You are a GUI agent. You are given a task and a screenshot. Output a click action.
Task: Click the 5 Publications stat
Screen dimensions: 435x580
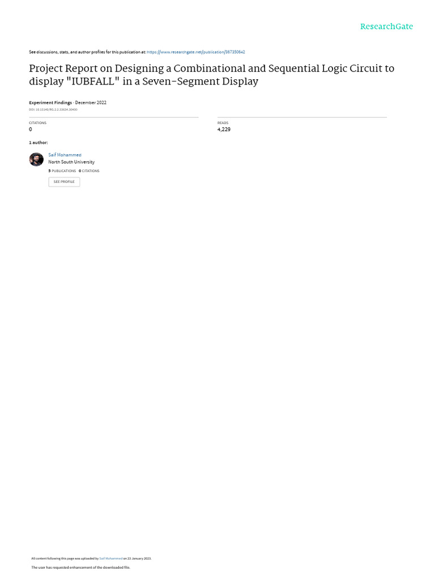(62, 171)
